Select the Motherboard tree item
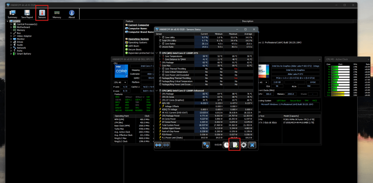 23,27
